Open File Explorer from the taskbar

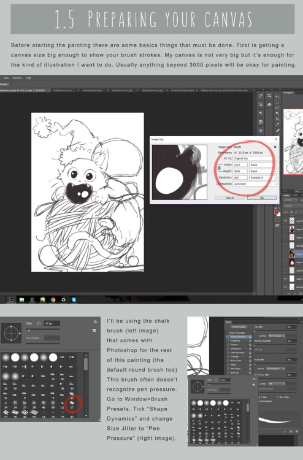(x=21, y=299)
